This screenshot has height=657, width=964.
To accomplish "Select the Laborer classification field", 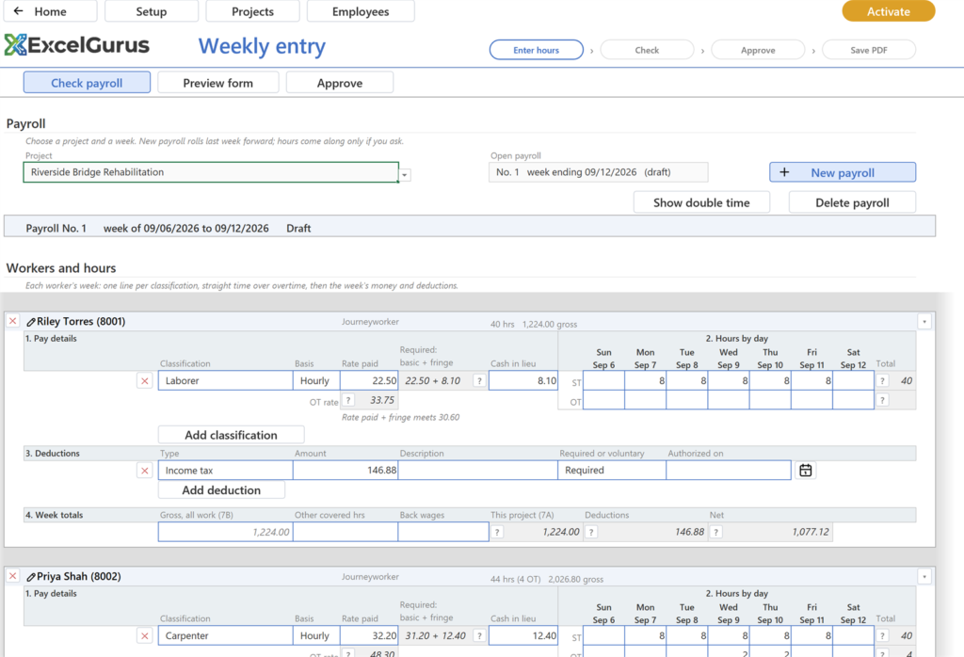I will (225, 381).
